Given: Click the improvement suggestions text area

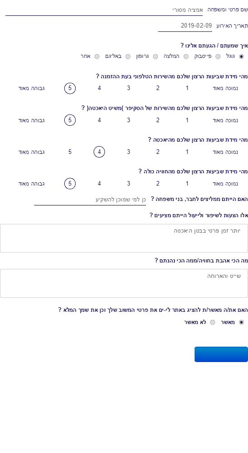Looking at the screenshot, I should click(x=124, y=238).
